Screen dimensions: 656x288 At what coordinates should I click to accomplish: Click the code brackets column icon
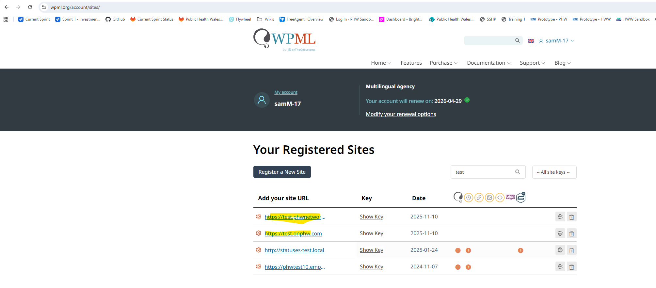pos(500,198)
